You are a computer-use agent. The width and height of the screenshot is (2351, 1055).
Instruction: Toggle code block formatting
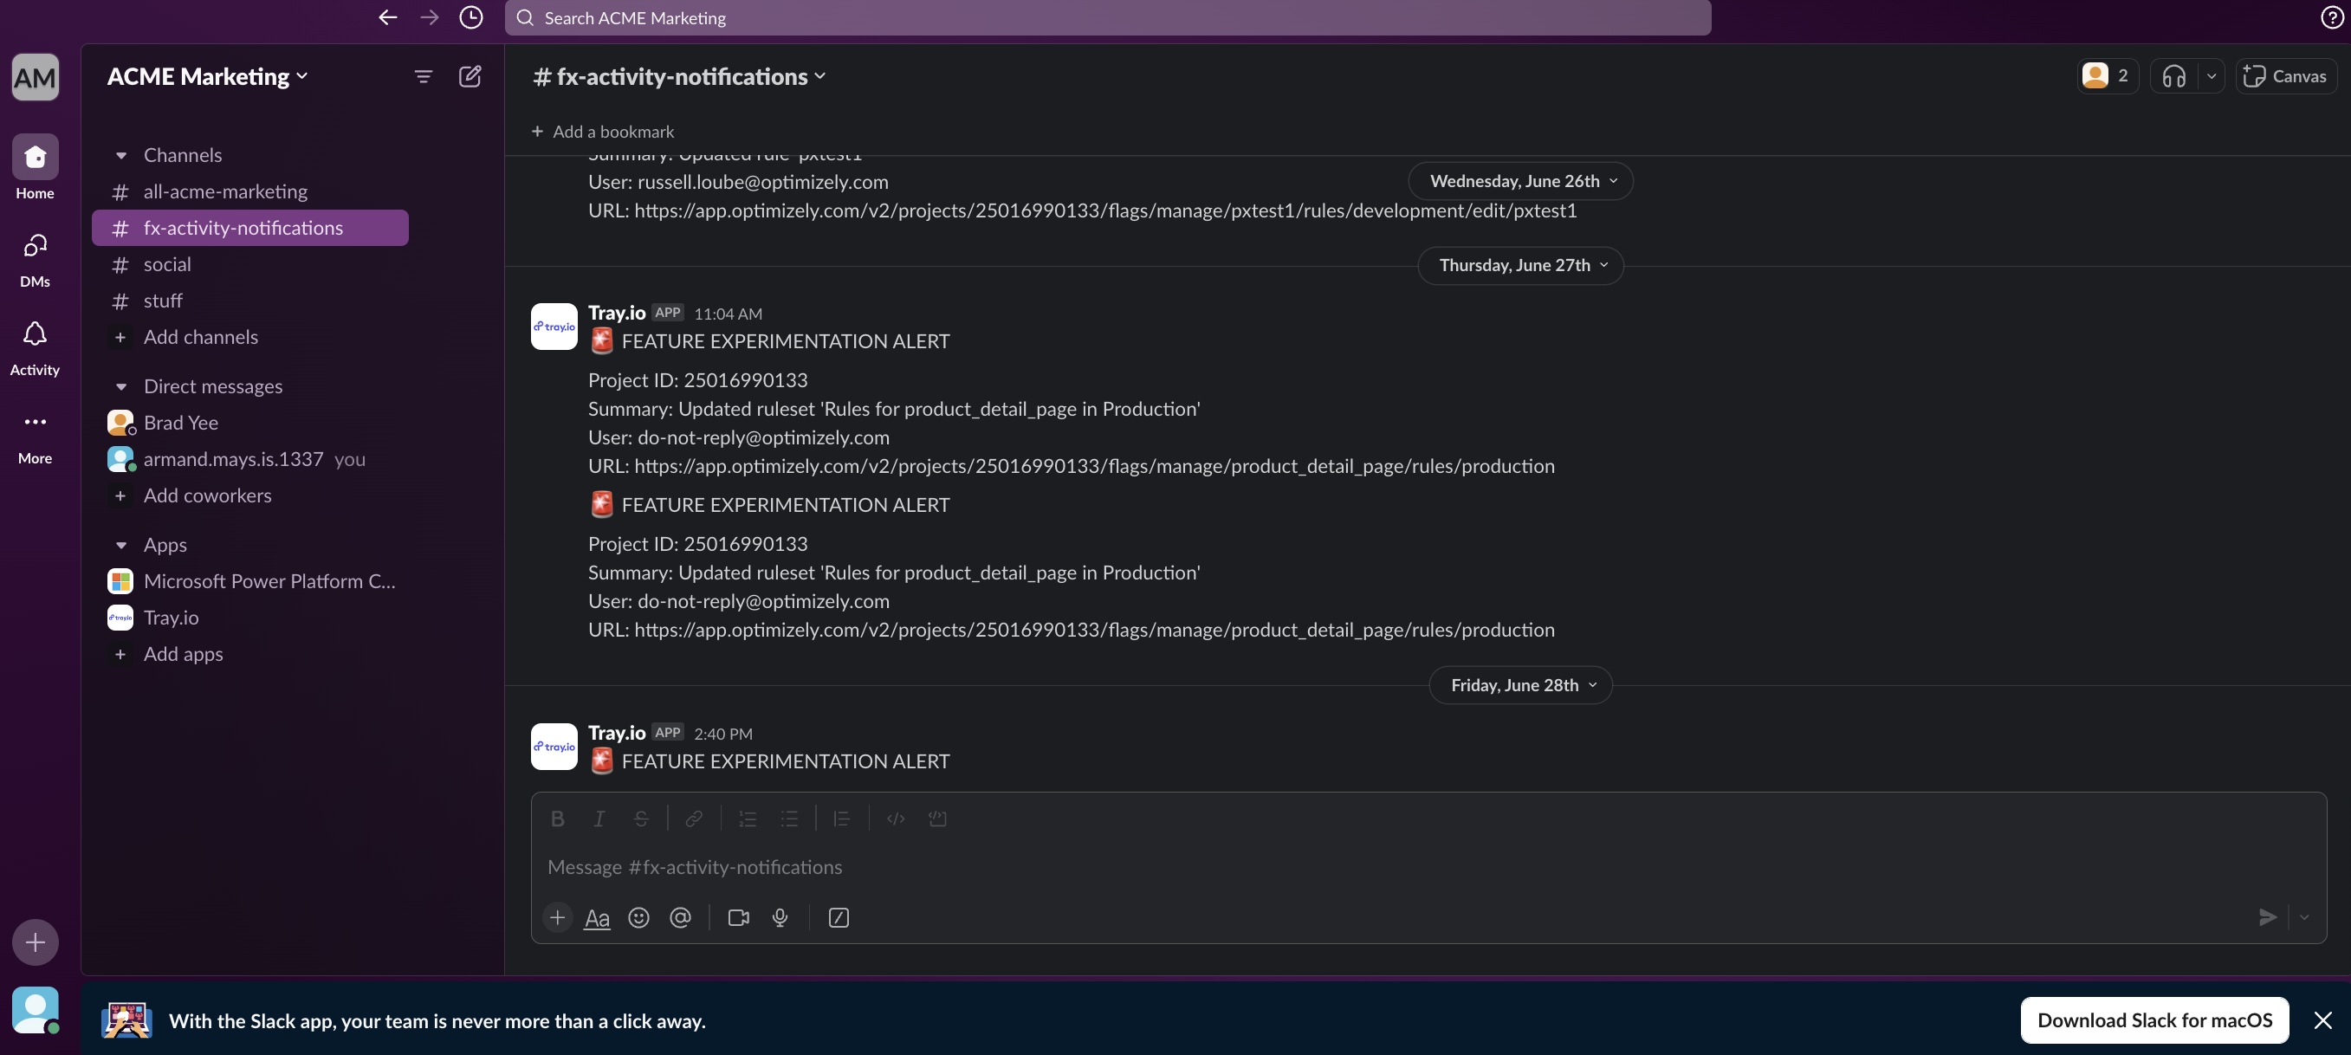coord(937,819)
